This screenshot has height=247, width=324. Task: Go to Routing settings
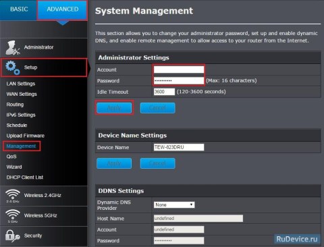[15, 105]
